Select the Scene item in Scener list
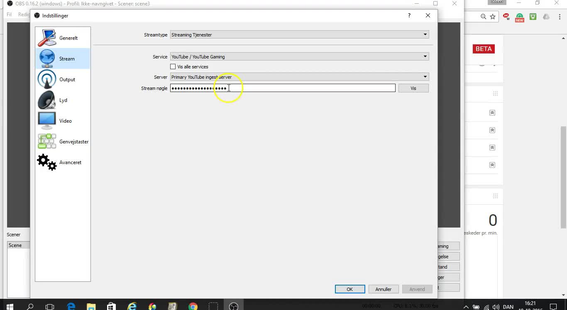Screen dimensions: 567x310 pyautogui.click(x=19, y=245)
